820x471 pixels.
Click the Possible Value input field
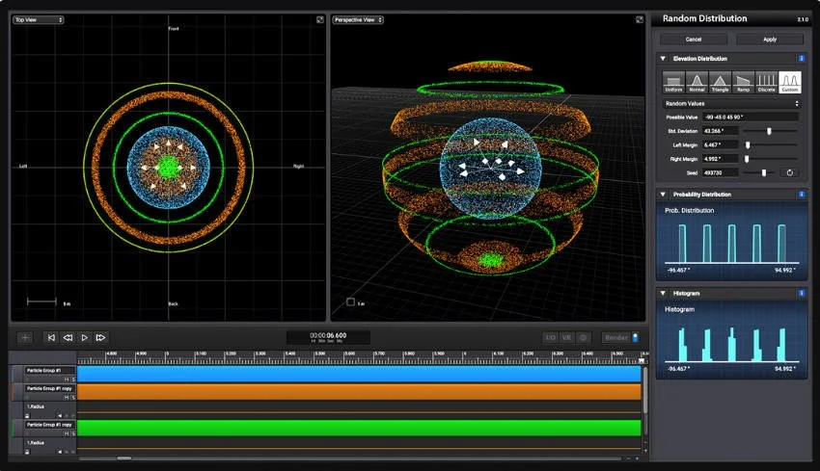tap(751, 117)
